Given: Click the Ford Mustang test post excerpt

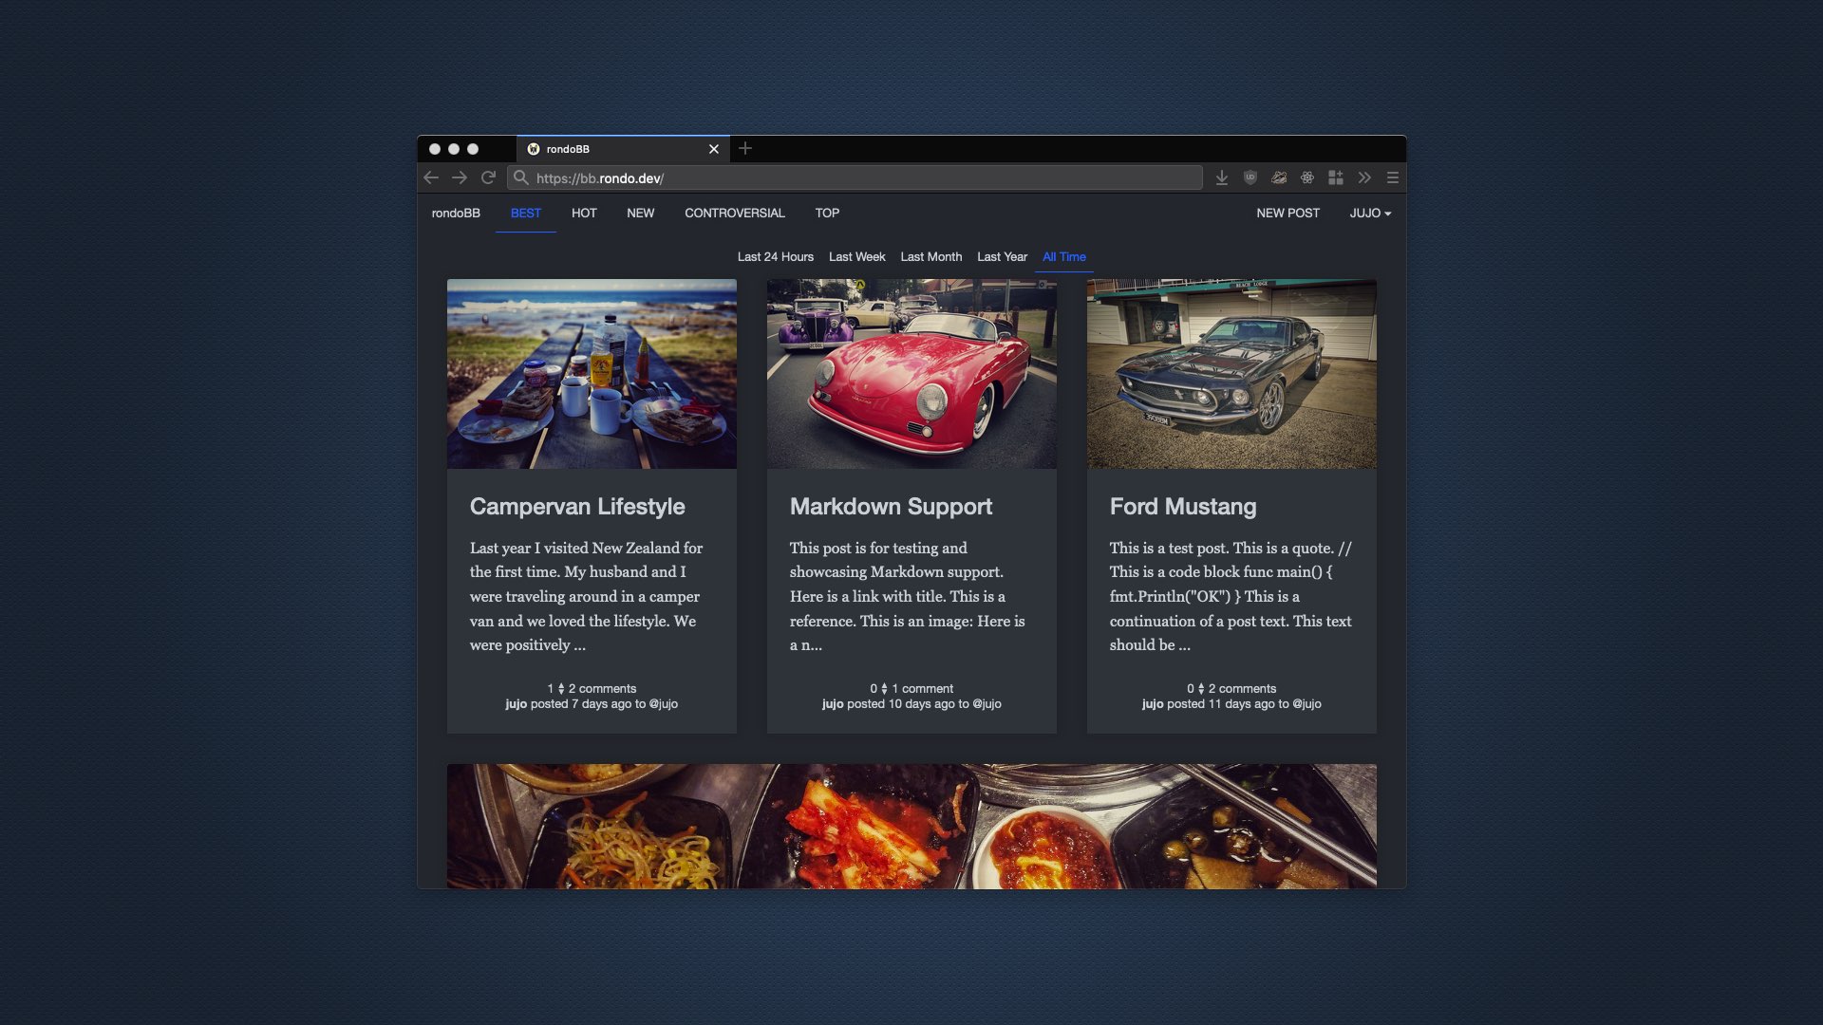Looking at the screenshot, I should [1231, 596].
